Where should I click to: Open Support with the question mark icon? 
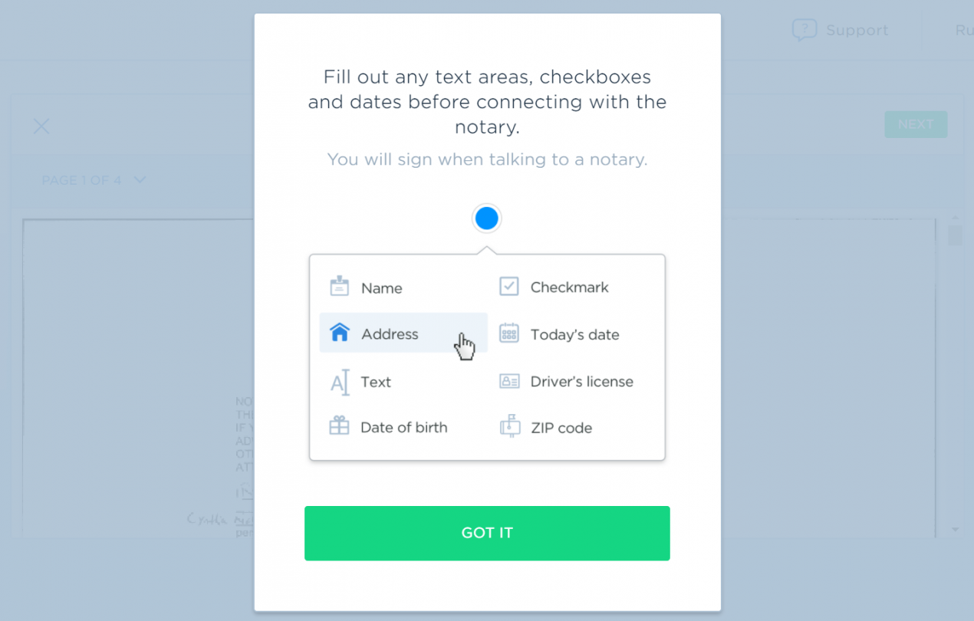click(x=805, y=30)
